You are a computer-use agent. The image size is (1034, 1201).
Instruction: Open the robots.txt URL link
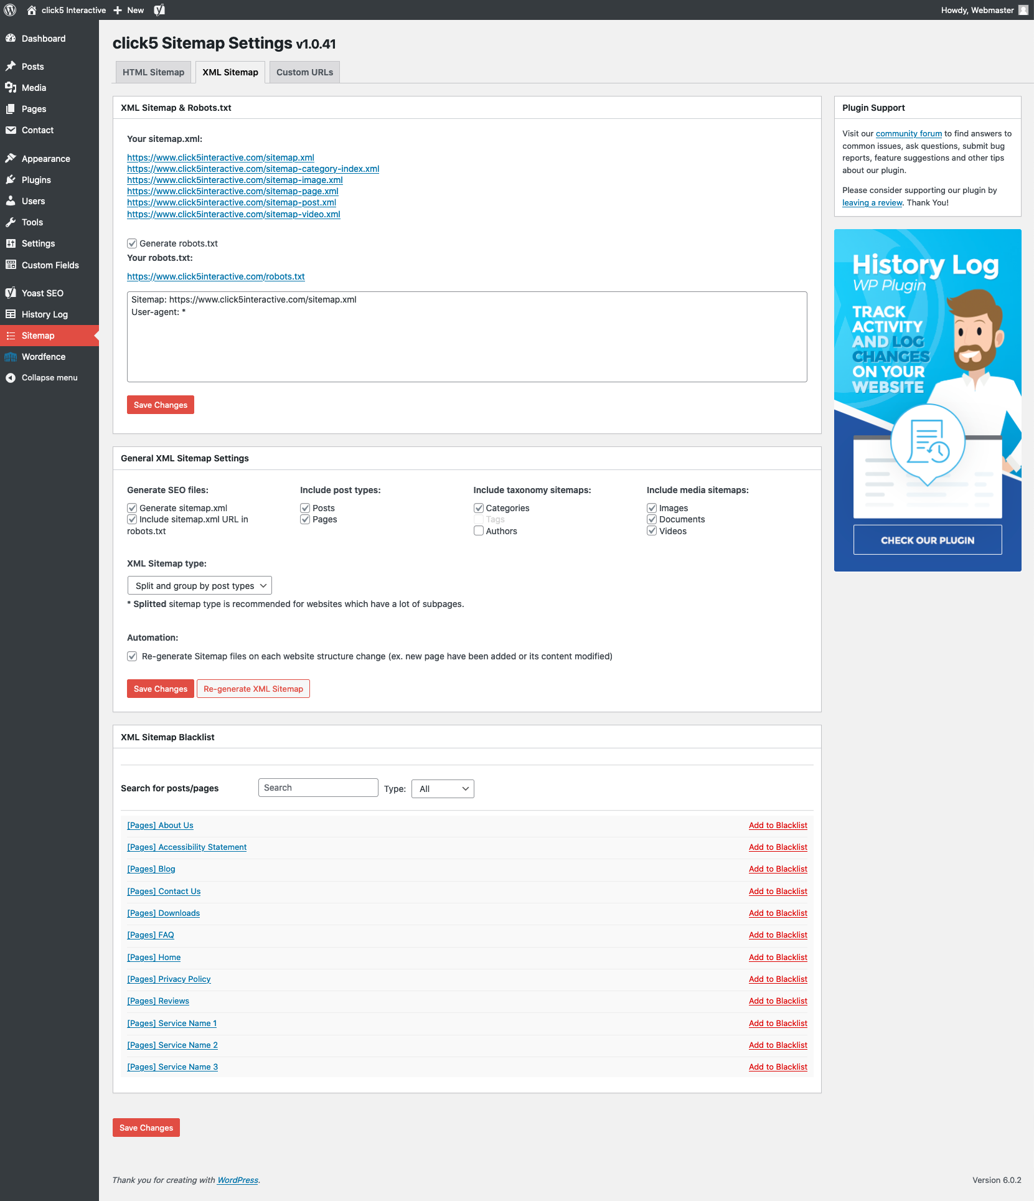pos(216,276)
